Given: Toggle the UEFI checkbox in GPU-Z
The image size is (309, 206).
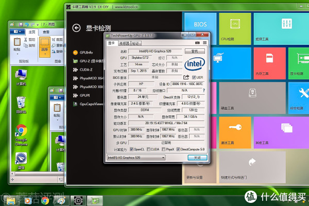Looking at the screenshot, I should point(194,77).
